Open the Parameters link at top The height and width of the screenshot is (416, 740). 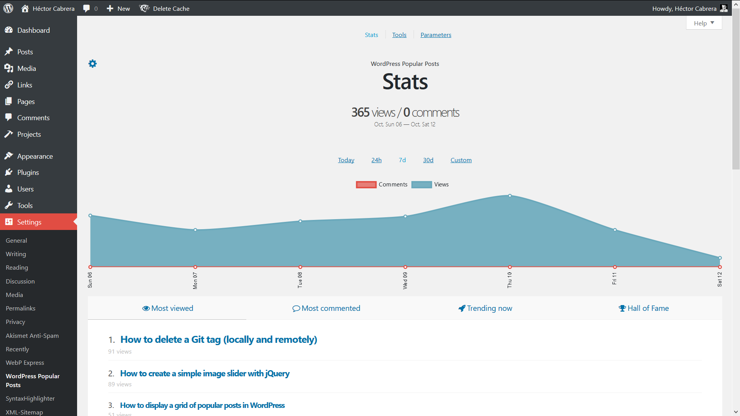436,35
